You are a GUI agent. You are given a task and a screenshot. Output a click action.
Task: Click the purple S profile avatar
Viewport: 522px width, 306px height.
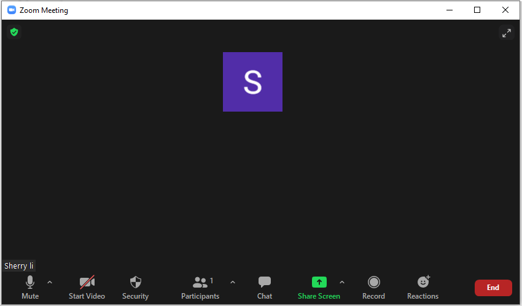(252, 82)
